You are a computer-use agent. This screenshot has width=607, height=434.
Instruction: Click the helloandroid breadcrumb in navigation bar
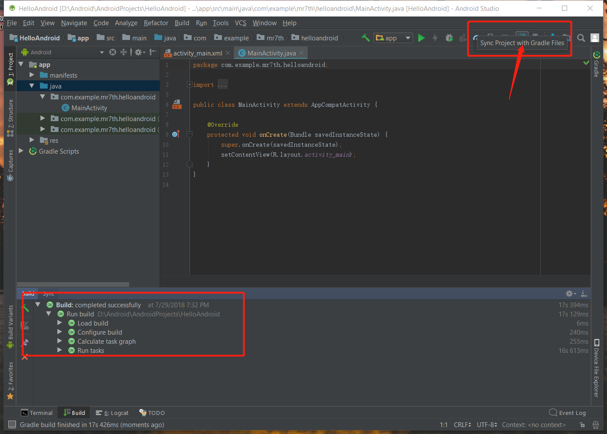coord(319,38)
